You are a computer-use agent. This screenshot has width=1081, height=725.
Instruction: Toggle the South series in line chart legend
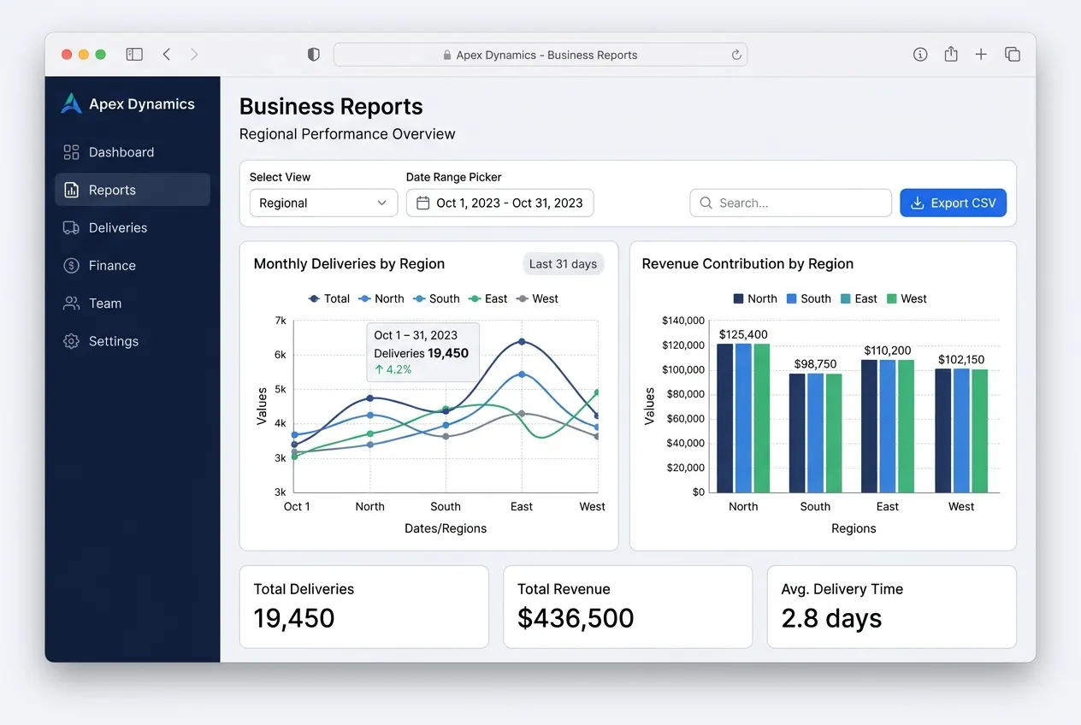(x=436, y=298)
